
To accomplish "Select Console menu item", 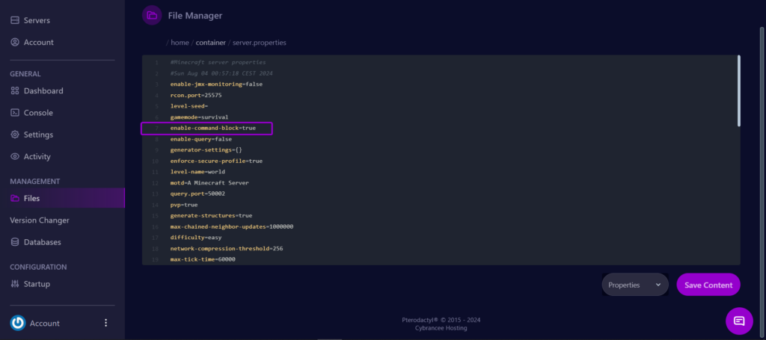I will coord(38,113).
